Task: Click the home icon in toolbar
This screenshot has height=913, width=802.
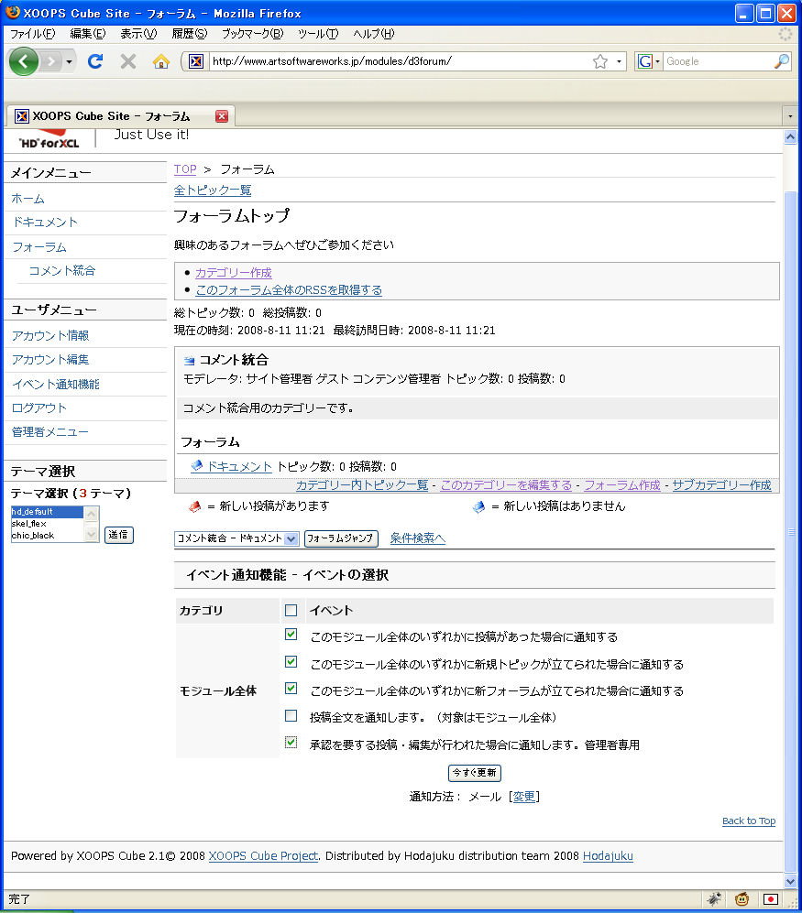Action: tap(161, 61)
